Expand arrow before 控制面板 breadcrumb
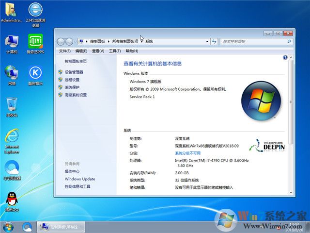Screen dimensions: 310x233 coord(86,41)
